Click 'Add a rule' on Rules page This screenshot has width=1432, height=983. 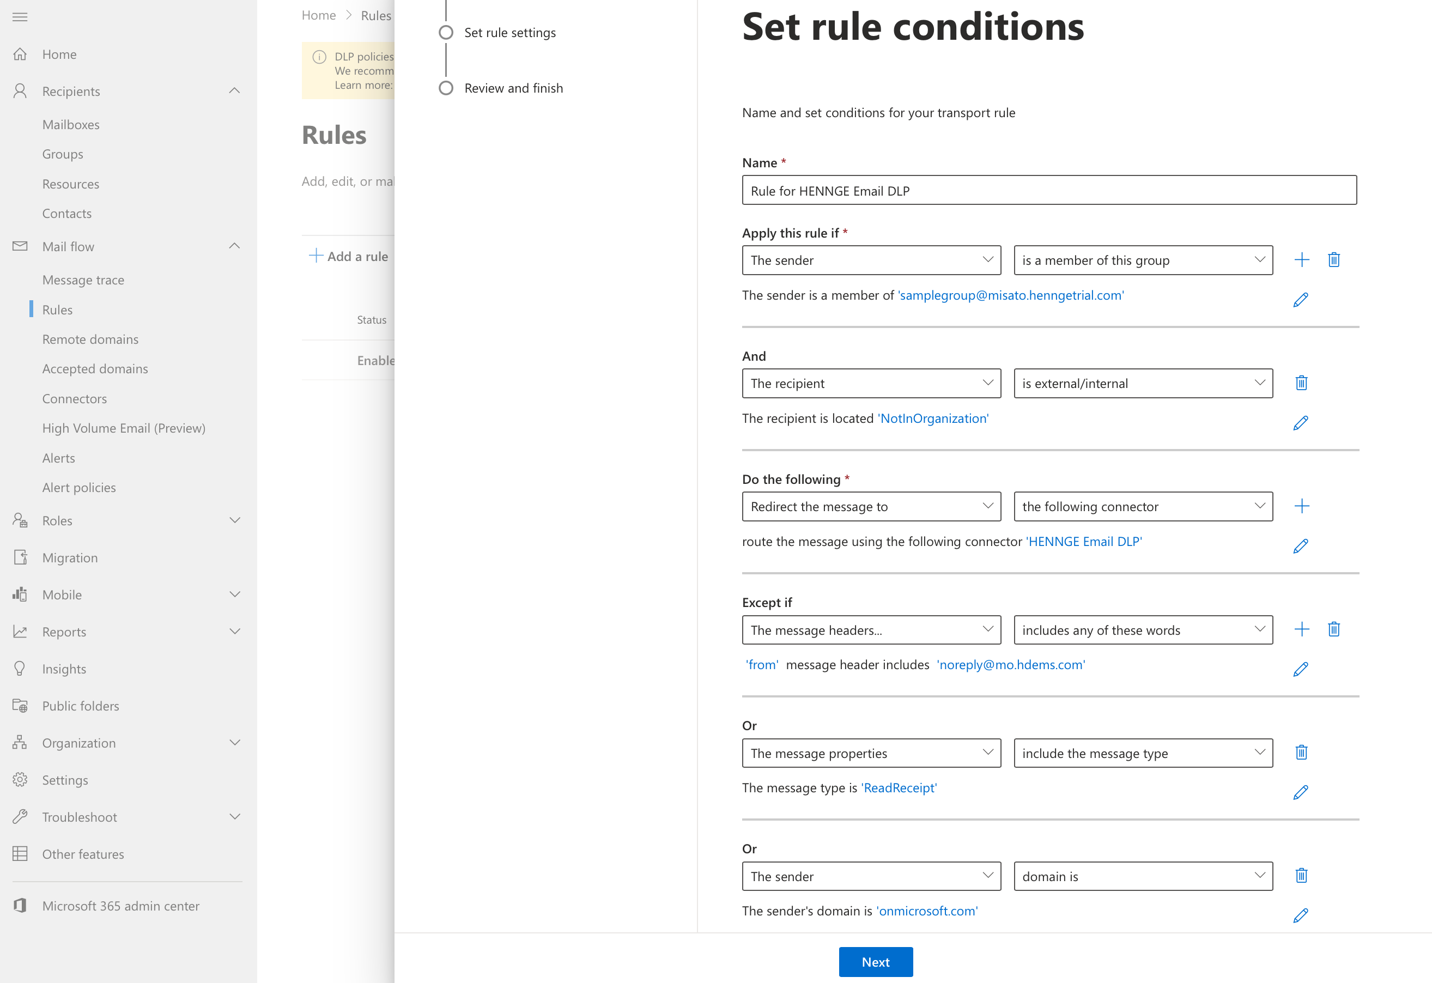349,256
